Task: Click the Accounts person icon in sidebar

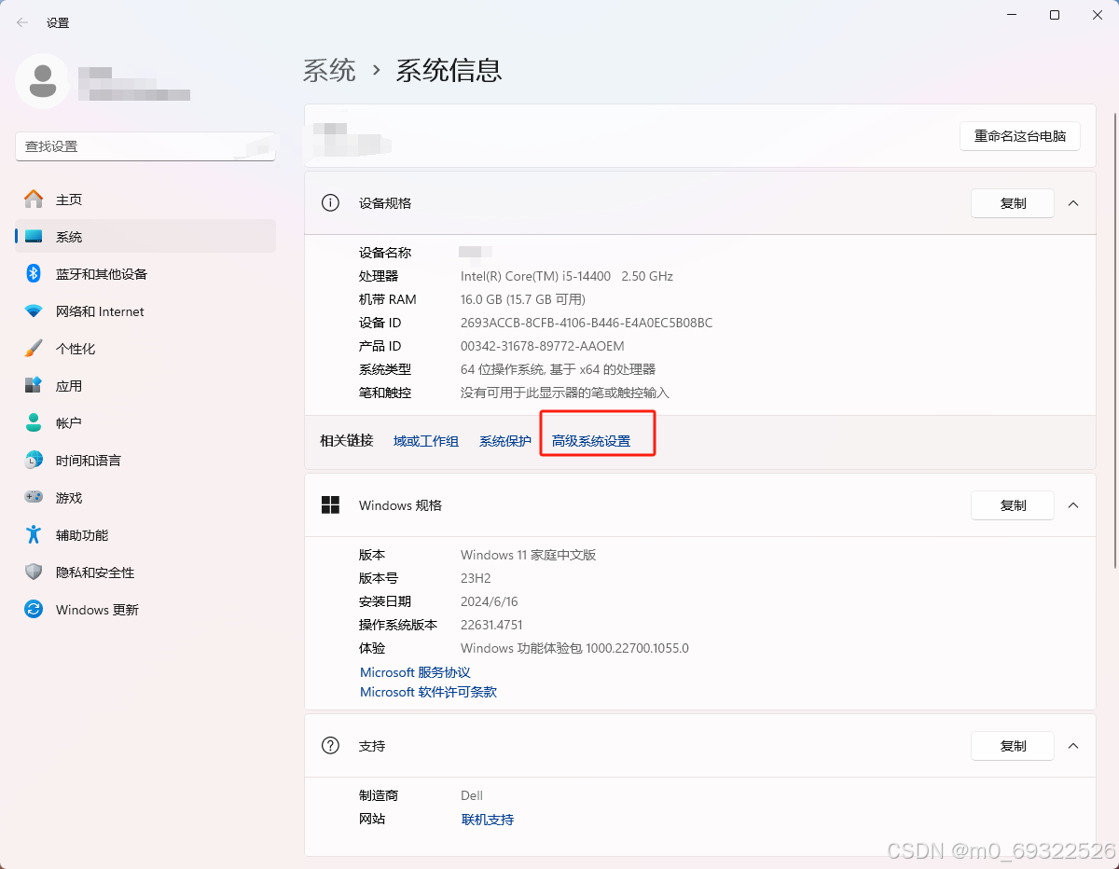Action: [34, 423]
